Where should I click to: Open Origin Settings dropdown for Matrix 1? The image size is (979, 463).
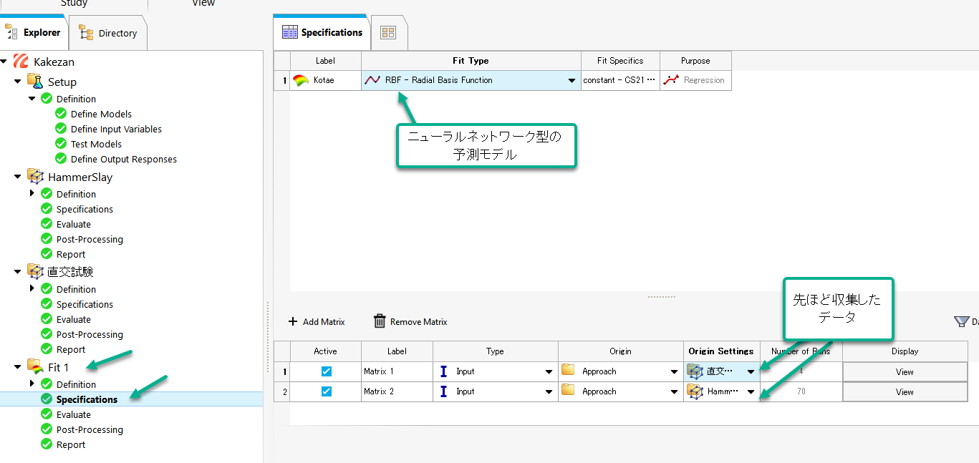click(x=751, y=372)
